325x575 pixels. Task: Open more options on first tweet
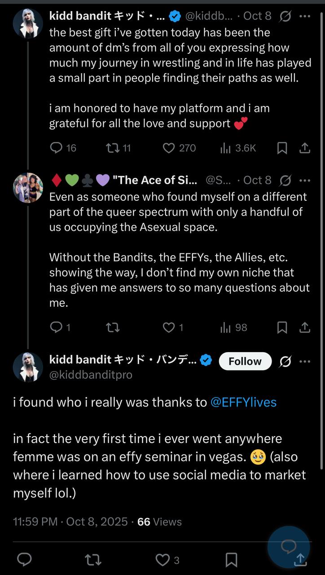[305, 17]
